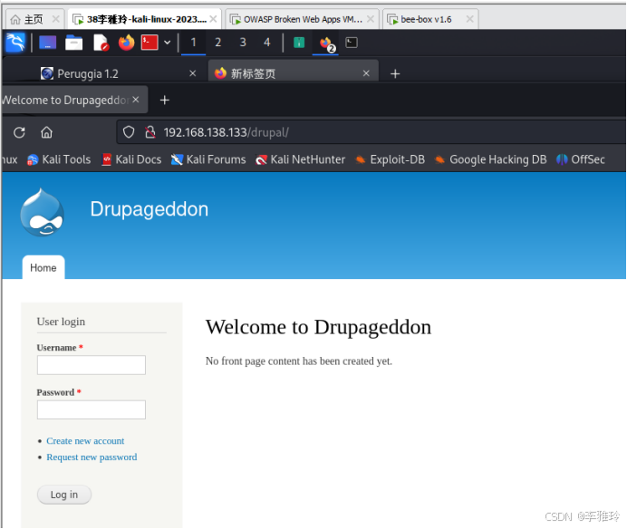Expand the terminal dropdown arrow in panel

tap(167, 43)
